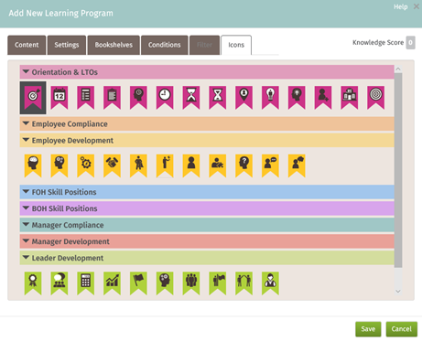Screen dimensions: 422x341
Task: Select the pink clipboard icon
Action: pyautogui.click(x=112, y=98)
